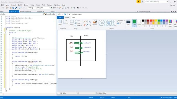
Task: Click Resize in Paint Image group
Action: pyautogui.click(x=77, y=23)
